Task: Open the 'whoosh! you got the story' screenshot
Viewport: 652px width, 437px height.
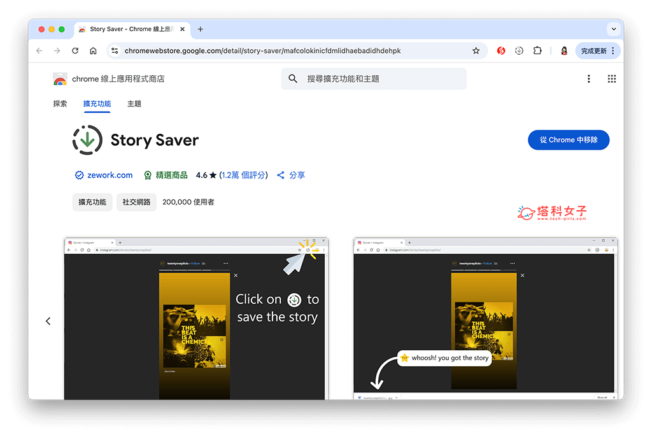Action: (485, 319)
